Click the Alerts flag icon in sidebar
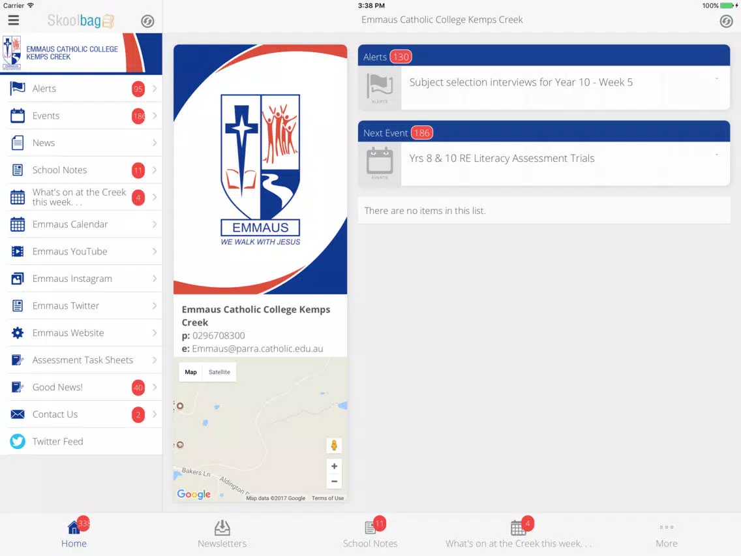The image size is (741, 556). pyautogui.click(x=18, y=88)
